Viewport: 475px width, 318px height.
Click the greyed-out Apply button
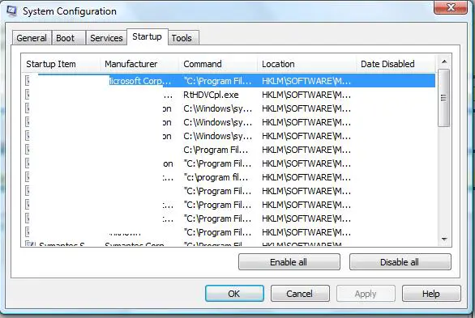click(366, 293)
